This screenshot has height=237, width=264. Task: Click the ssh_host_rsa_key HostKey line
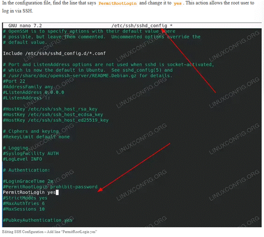(x=50, y=109)
